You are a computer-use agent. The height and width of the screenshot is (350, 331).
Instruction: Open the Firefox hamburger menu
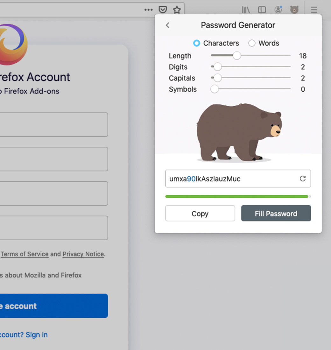click(314, 10)
